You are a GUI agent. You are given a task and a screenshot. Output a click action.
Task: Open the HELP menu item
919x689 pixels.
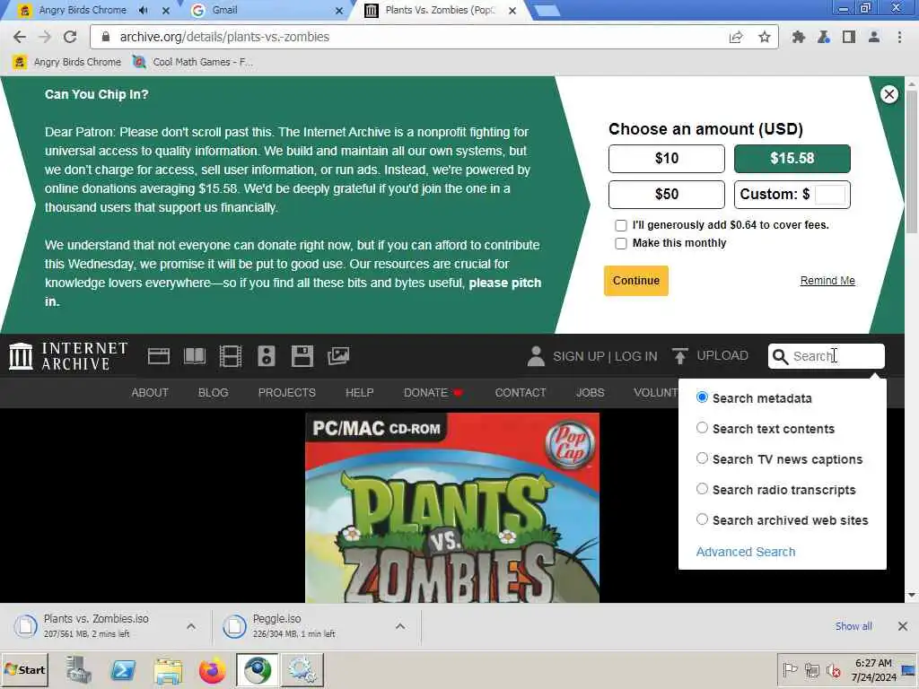coord(359,393)
